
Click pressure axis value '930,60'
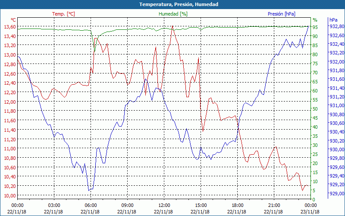(x=336, y=123)
